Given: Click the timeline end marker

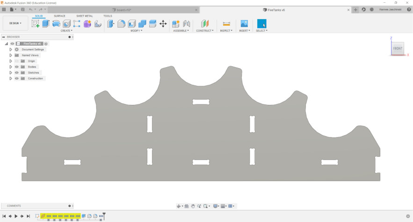Looking at the screenshot, I should click(x=104, y=215).
